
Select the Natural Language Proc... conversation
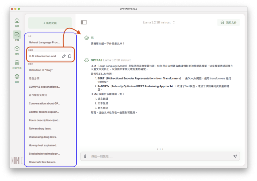44,42
